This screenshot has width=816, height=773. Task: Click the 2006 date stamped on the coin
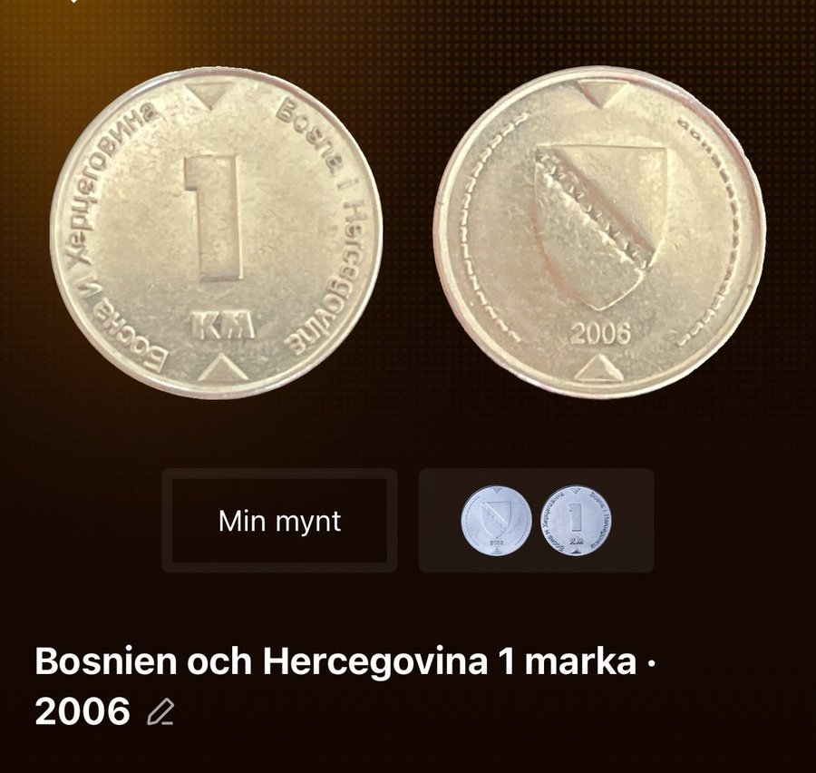point(600,333)
